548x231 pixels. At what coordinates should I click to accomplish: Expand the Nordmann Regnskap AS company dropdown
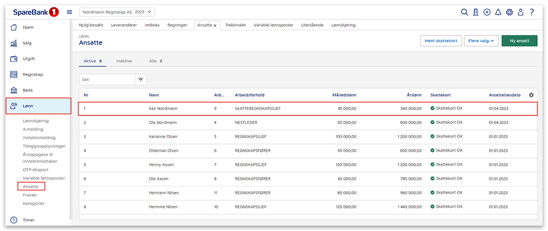(117, 12)
